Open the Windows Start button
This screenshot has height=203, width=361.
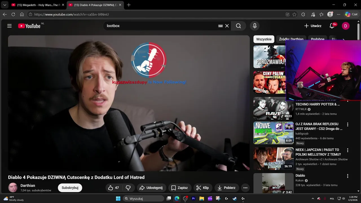(x=118, y=198)
